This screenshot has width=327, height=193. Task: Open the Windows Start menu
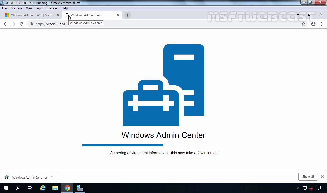coord(6,188)
